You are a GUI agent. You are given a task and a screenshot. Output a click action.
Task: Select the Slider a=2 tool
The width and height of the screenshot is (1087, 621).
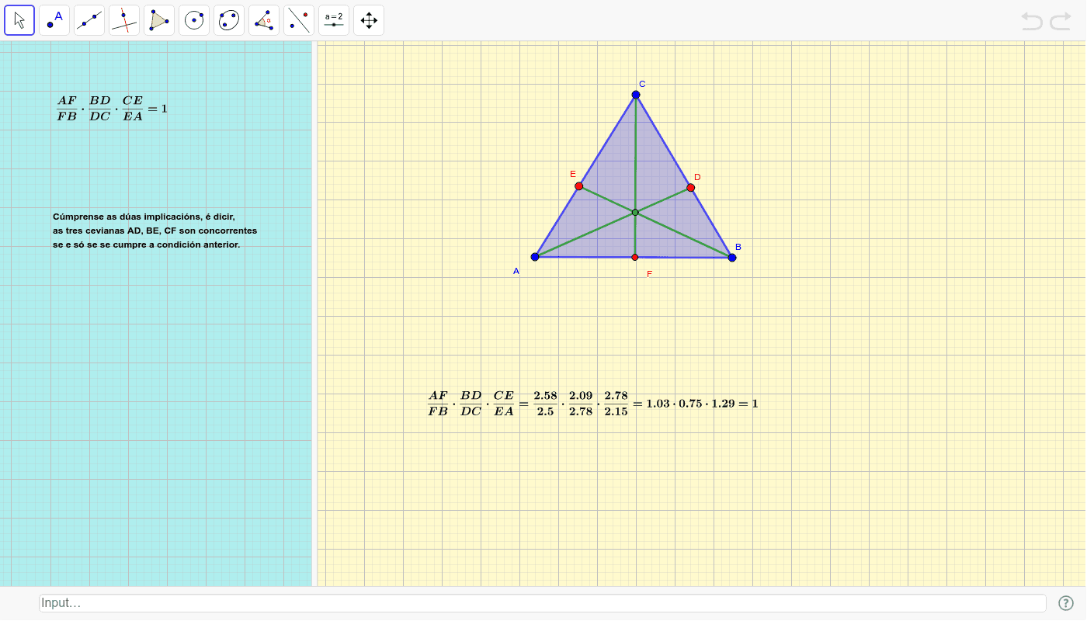334,20
